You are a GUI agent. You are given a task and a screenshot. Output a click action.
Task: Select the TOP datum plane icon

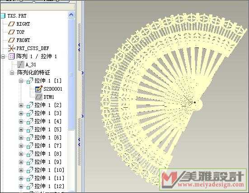pos(11,32)
